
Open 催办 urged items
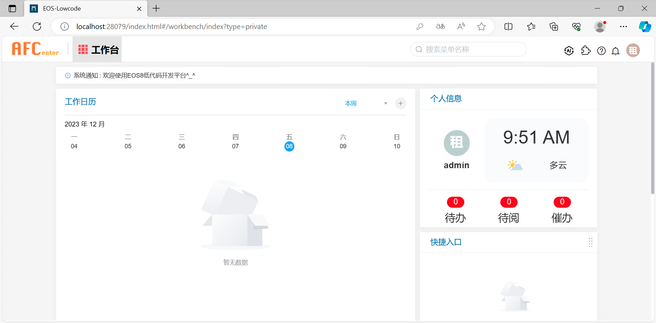(562, 217)
